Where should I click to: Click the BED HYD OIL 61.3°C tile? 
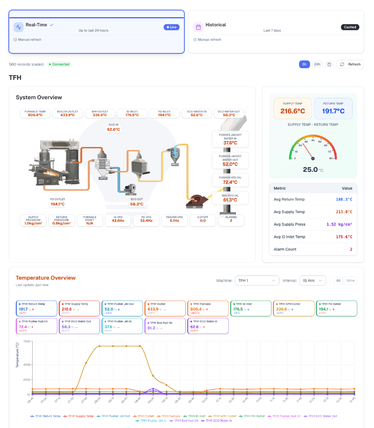point(231,198)
